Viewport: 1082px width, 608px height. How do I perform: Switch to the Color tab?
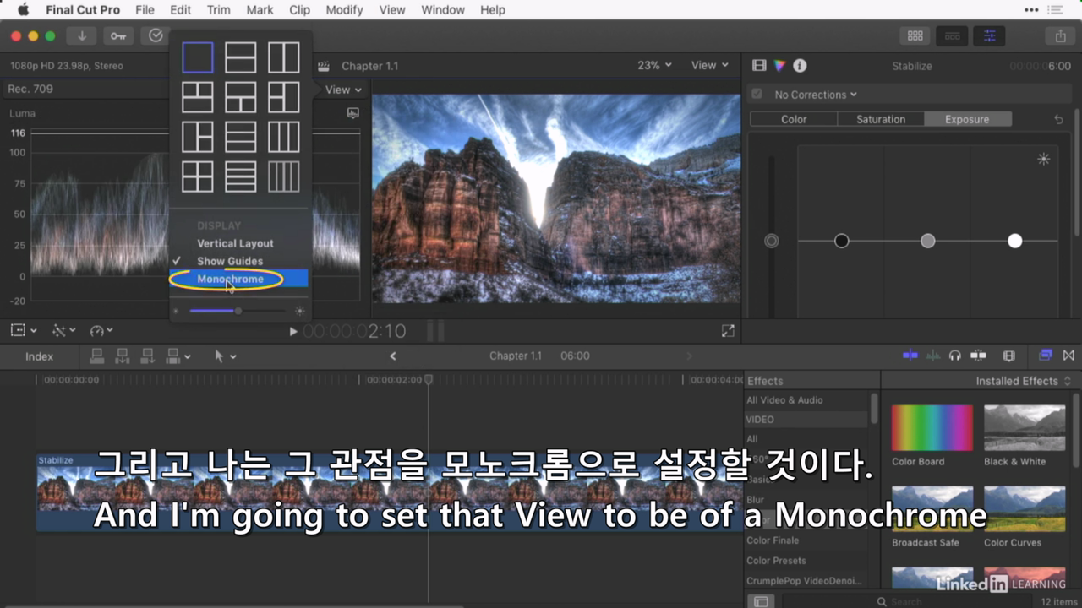[x=794, y=119]
